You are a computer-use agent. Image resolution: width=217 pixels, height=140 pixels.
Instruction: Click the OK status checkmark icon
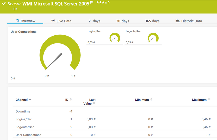(4, 4)
